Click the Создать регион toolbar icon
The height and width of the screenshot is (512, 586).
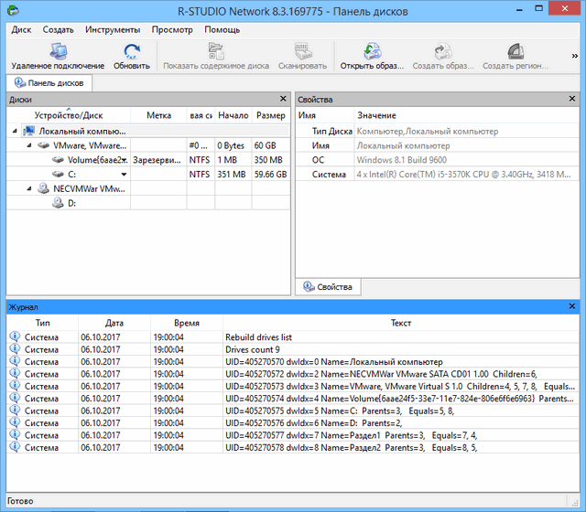pyautogui.click(x=515, y=52)
